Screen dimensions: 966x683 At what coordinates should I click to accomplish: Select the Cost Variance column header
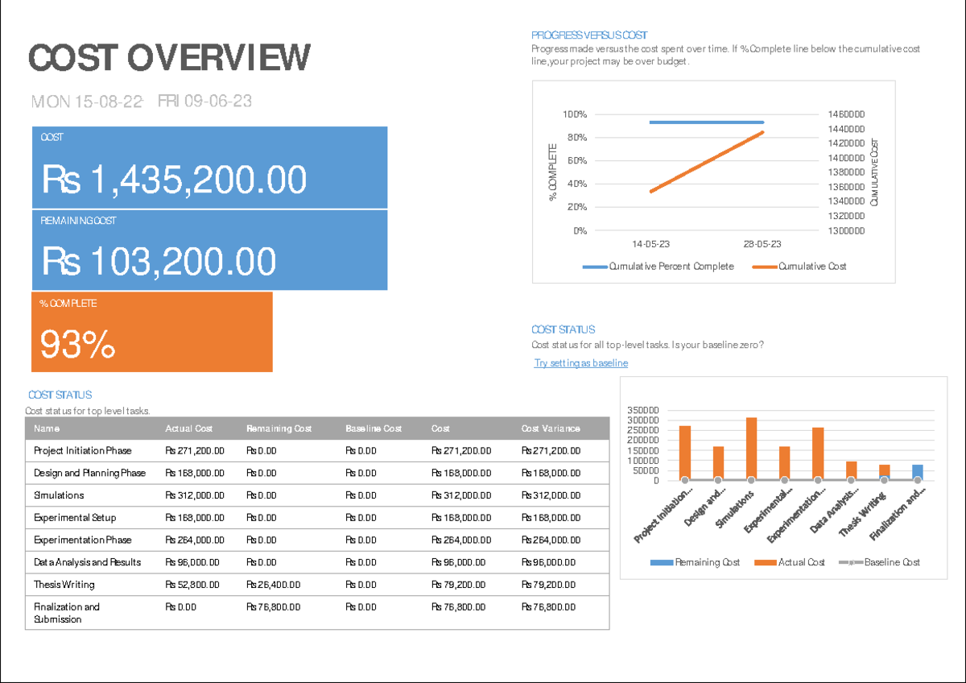(x=551, y=428)
